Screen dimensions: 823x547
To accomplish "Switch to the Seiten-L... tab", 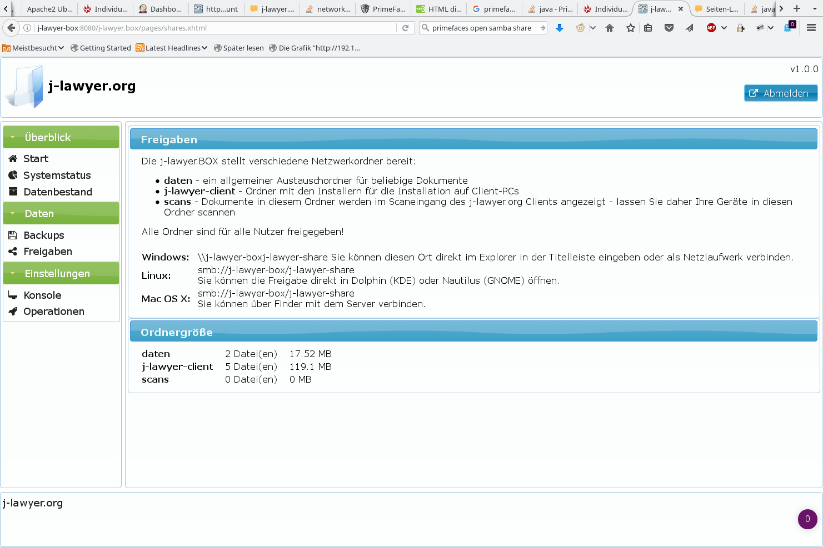I will [717, 9].
